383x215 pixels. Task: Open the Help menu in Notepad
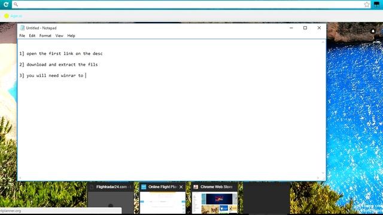click(x=71, y=36)
